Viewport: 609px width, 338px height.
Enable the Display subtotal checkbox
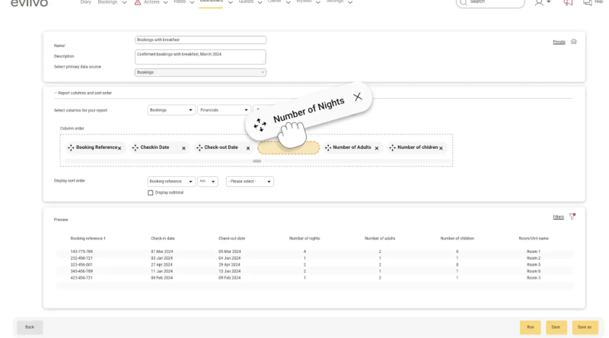pos(150,192)
